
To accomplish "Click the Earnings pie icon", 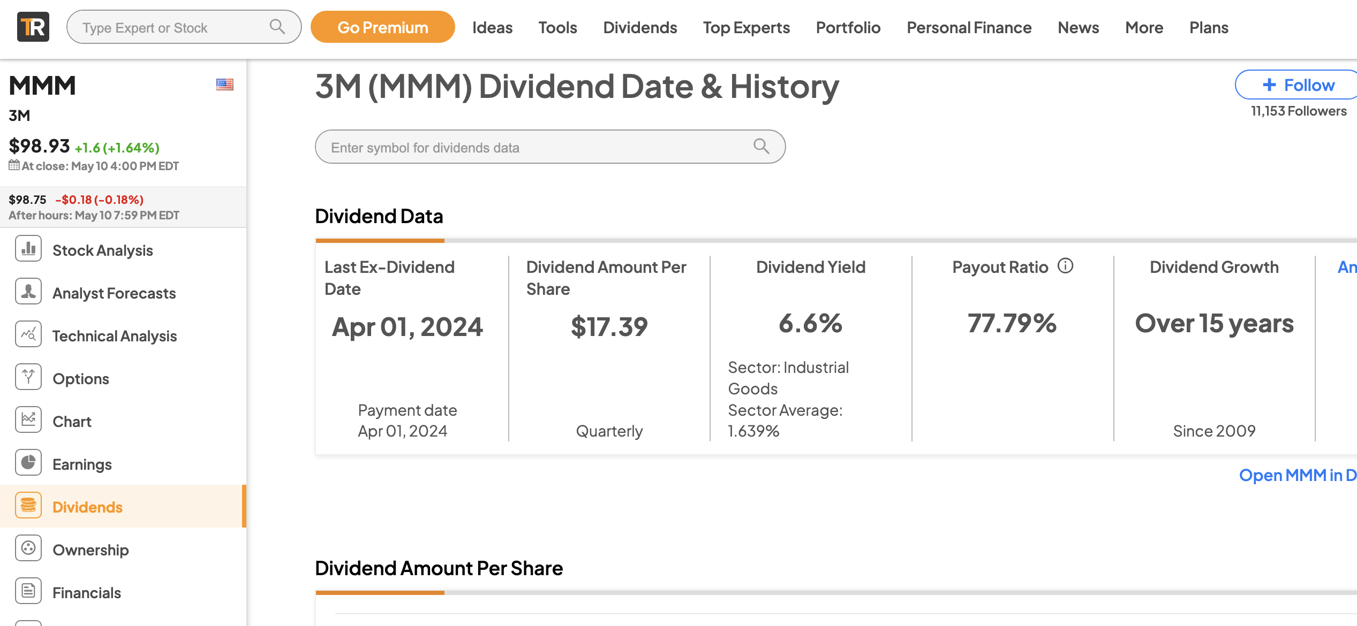I will click(x=28, y=463).
